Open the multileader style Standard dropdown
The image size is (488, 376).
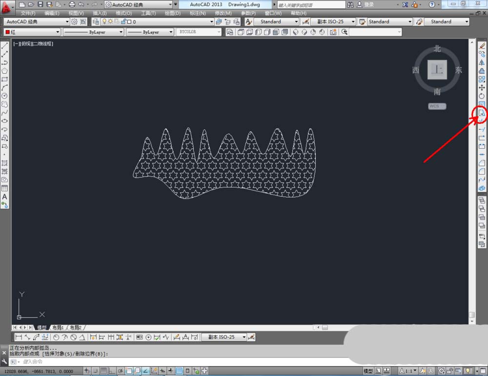point(467,21)
